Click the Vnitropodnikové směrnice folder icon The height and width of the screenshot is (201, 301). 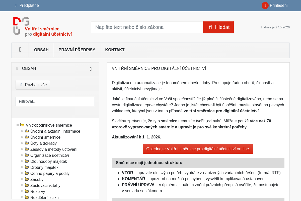(22, 125)
